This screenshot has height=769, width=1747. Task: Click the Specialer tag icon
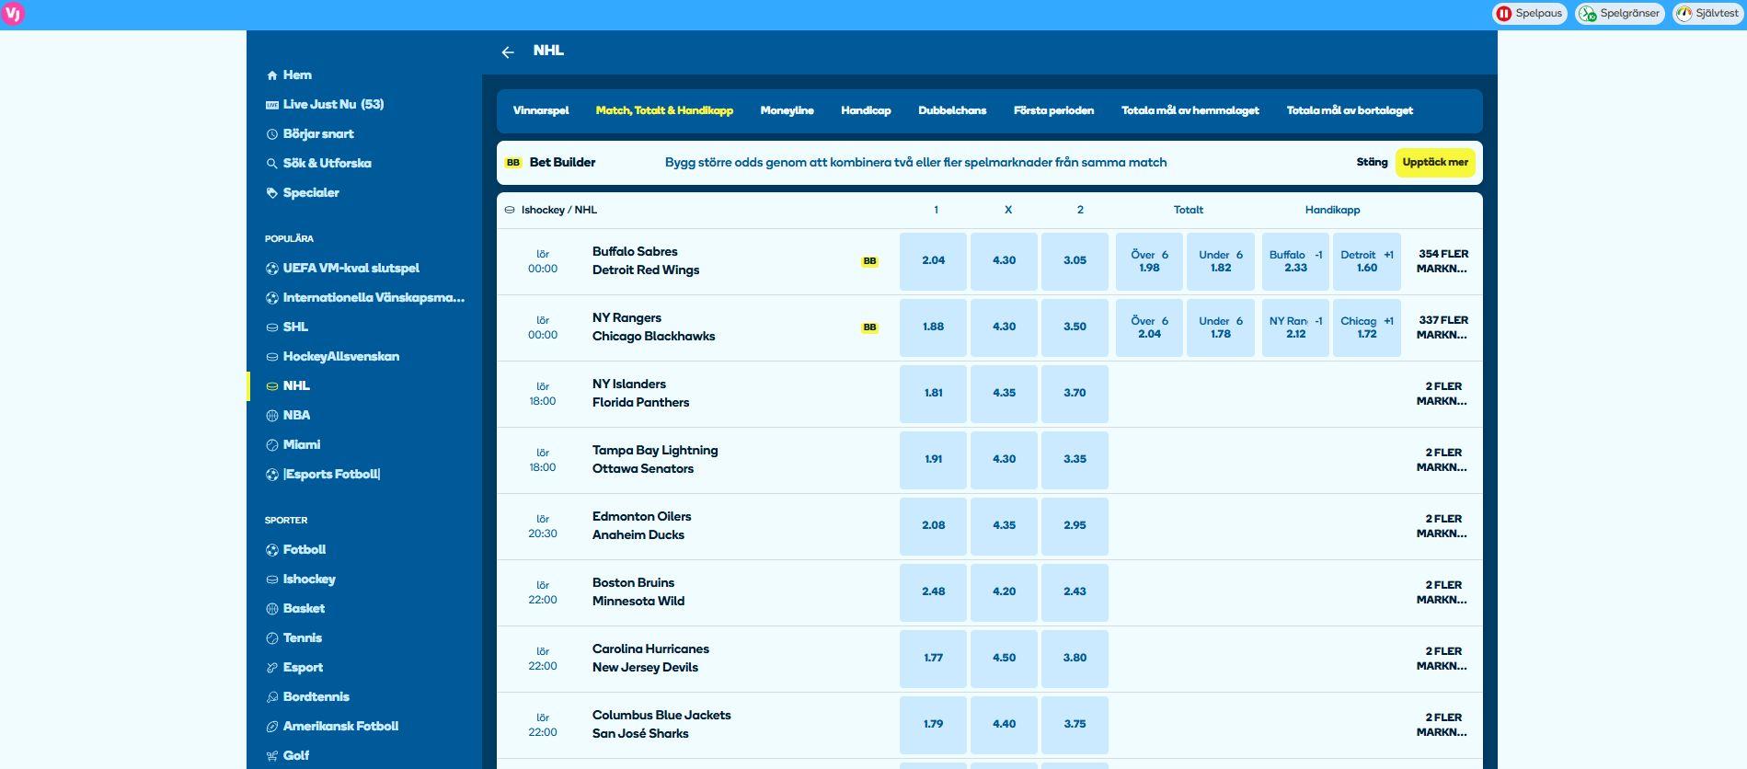coord(271,193)
